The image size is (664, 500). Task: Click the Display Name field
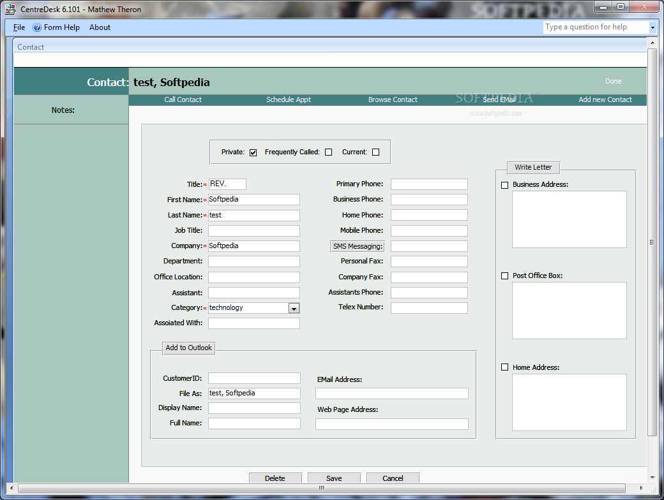[255, 408]
